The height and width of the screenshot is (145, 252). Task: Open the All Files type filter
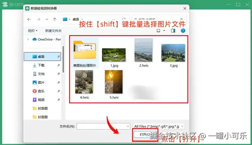click(x=159, y=126)
